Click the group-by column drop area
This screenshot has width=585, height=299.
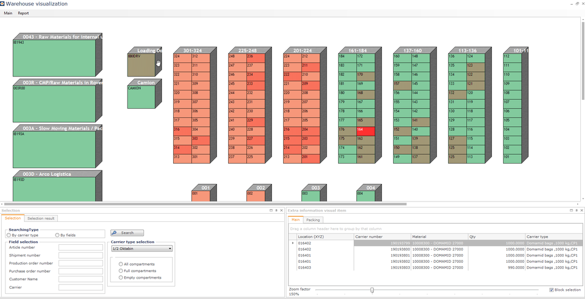coord(435,228)
